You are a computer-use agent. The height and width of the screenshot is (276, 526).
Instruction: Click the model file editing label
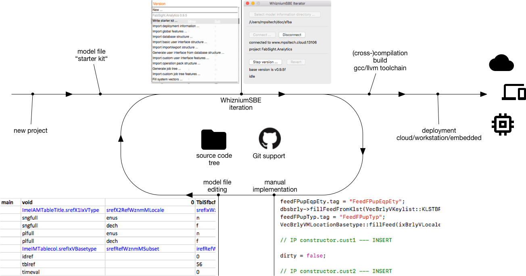217,186
